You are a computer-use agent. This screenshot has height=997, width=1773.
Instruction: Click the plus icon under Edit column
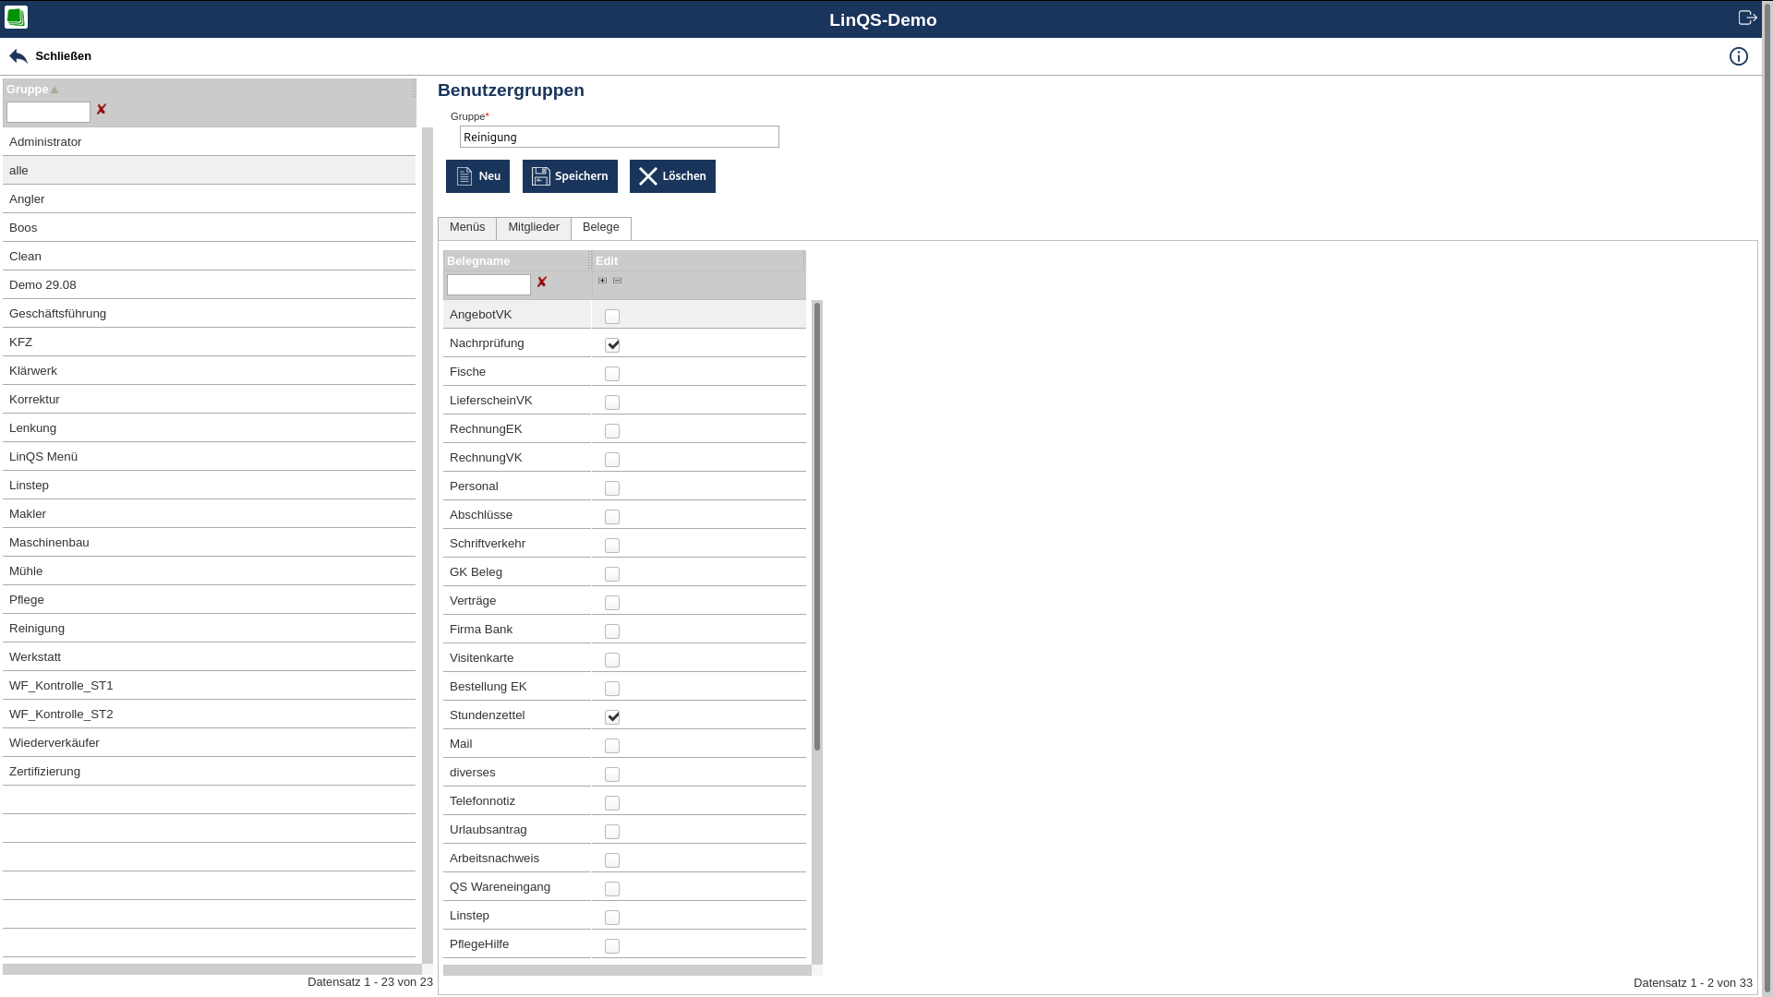pos(603,281)
